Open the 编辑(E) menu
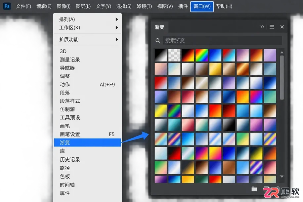Viewport: 303px width, 202px height. (44, 6)
